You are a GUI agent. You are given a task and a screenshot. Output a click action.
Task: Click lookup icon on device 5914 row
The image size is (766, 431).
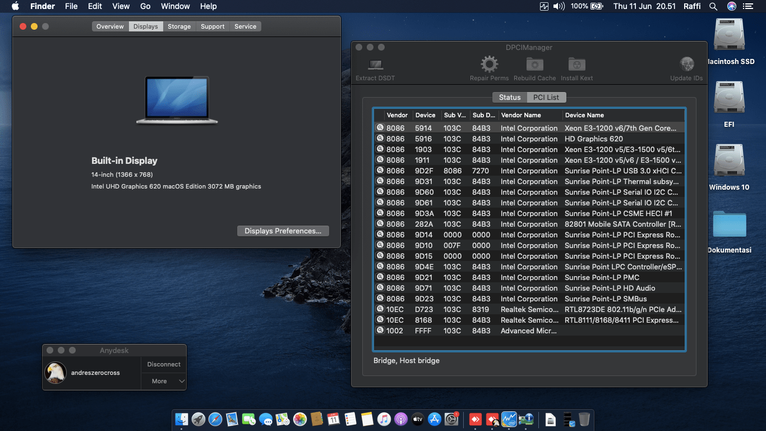tap(380, 127)
